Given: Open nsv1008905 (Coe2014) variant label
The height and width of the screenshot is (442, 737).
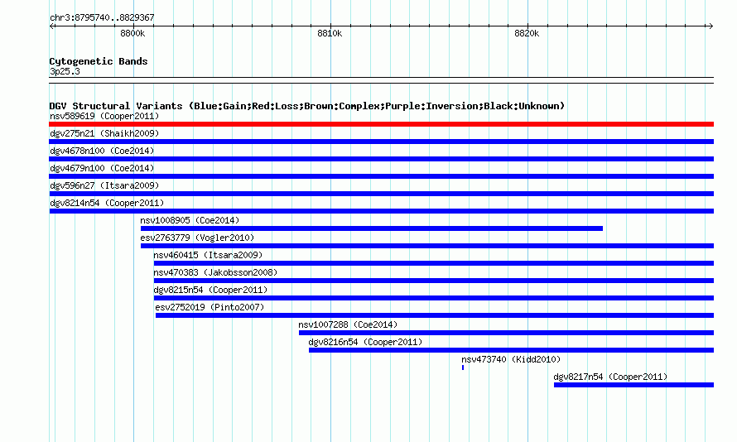Looking at the screenshot, I should click(x=190, y=220).
